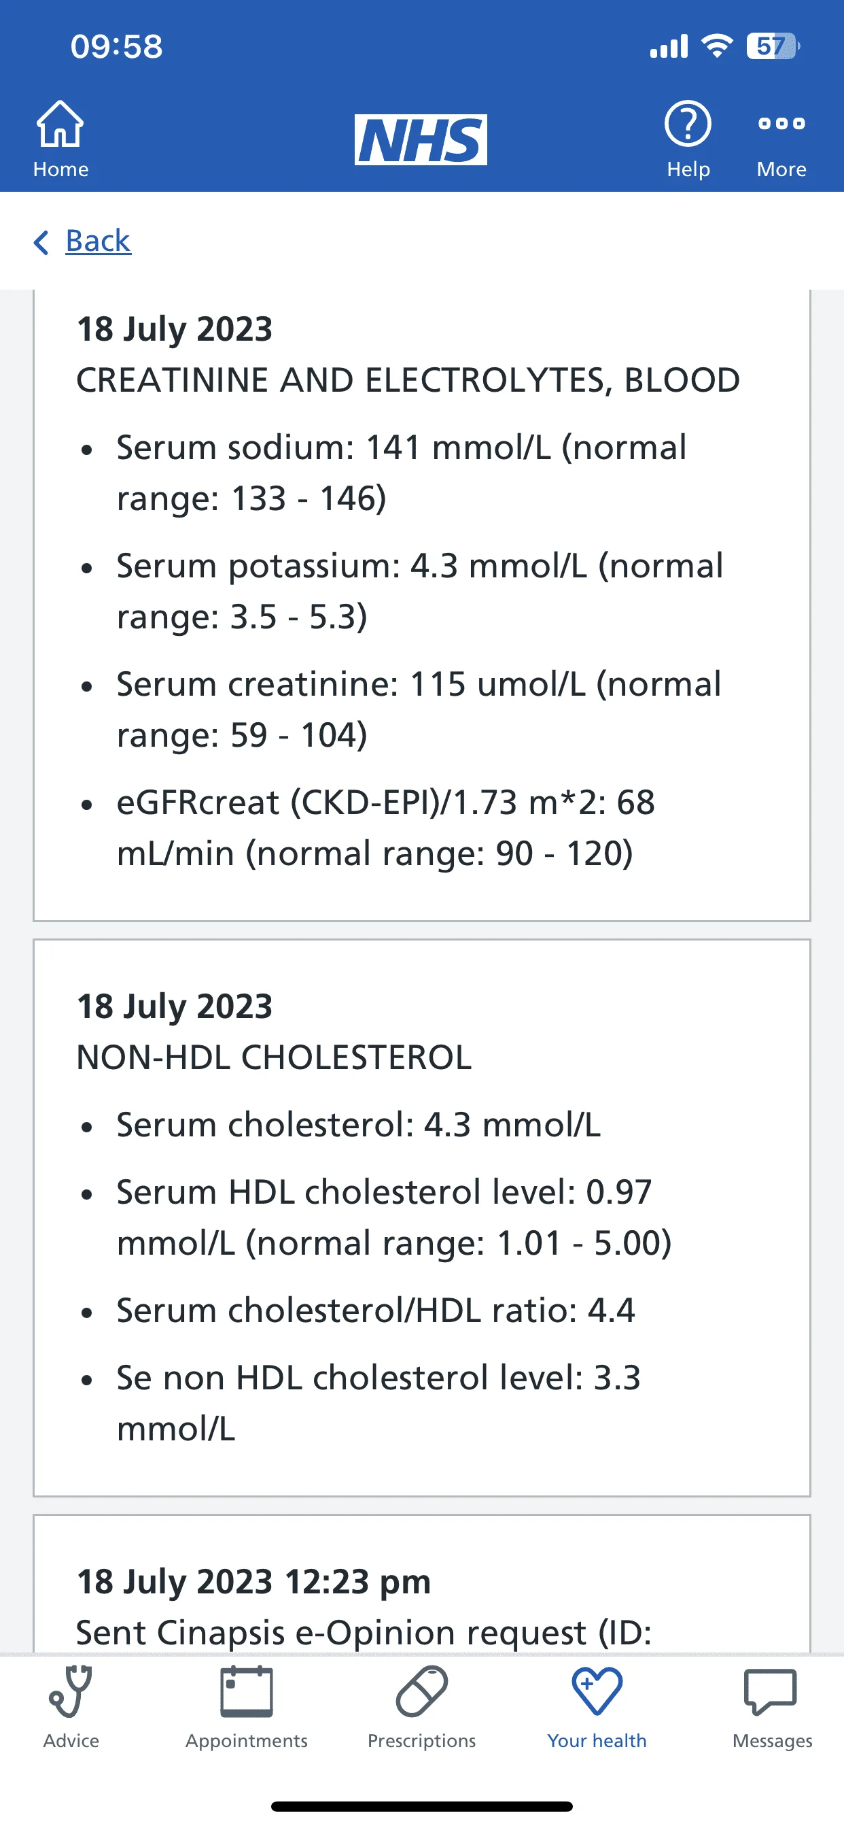Open the Cinapsis e-Opinion request entry
Image resolution: width=844 pixels, height=1828 pixels.
(363, 1632)
